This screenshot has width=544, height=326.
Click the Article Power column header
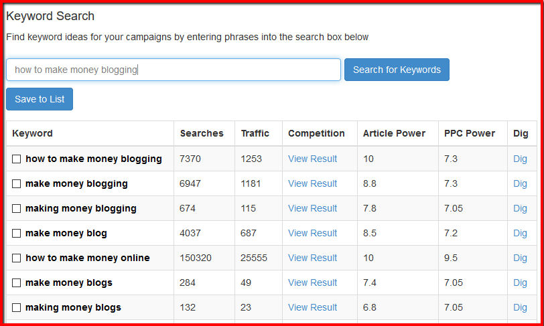coord(394,133)
